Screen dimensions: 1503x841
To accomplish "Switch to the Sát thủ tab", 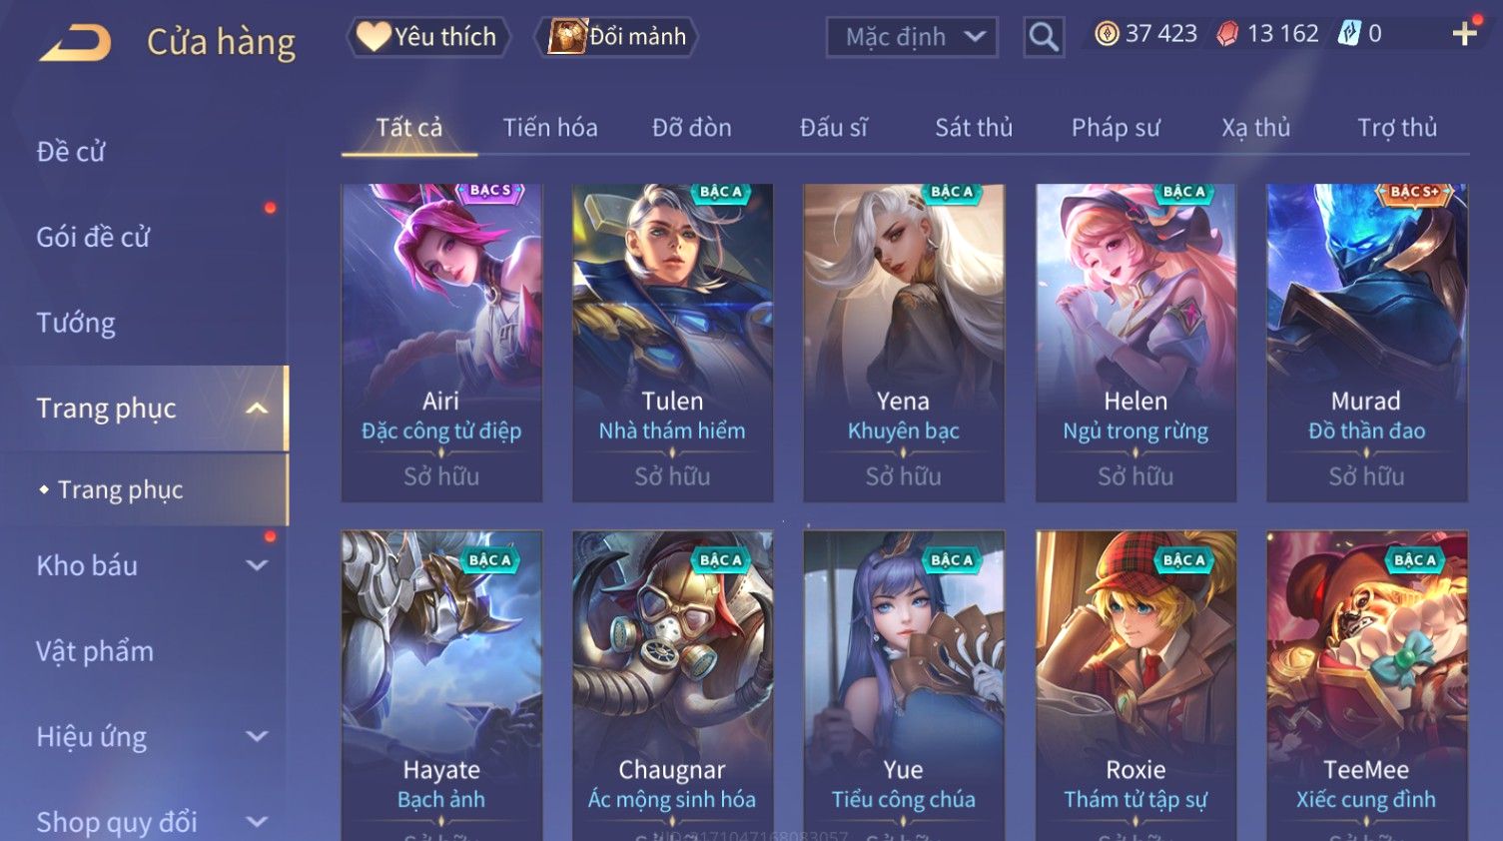I will click(x=974, y=128).
